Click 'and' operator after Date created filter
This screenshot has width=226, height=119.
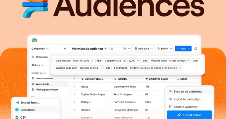pyautogui.click(x=99, y=60)
